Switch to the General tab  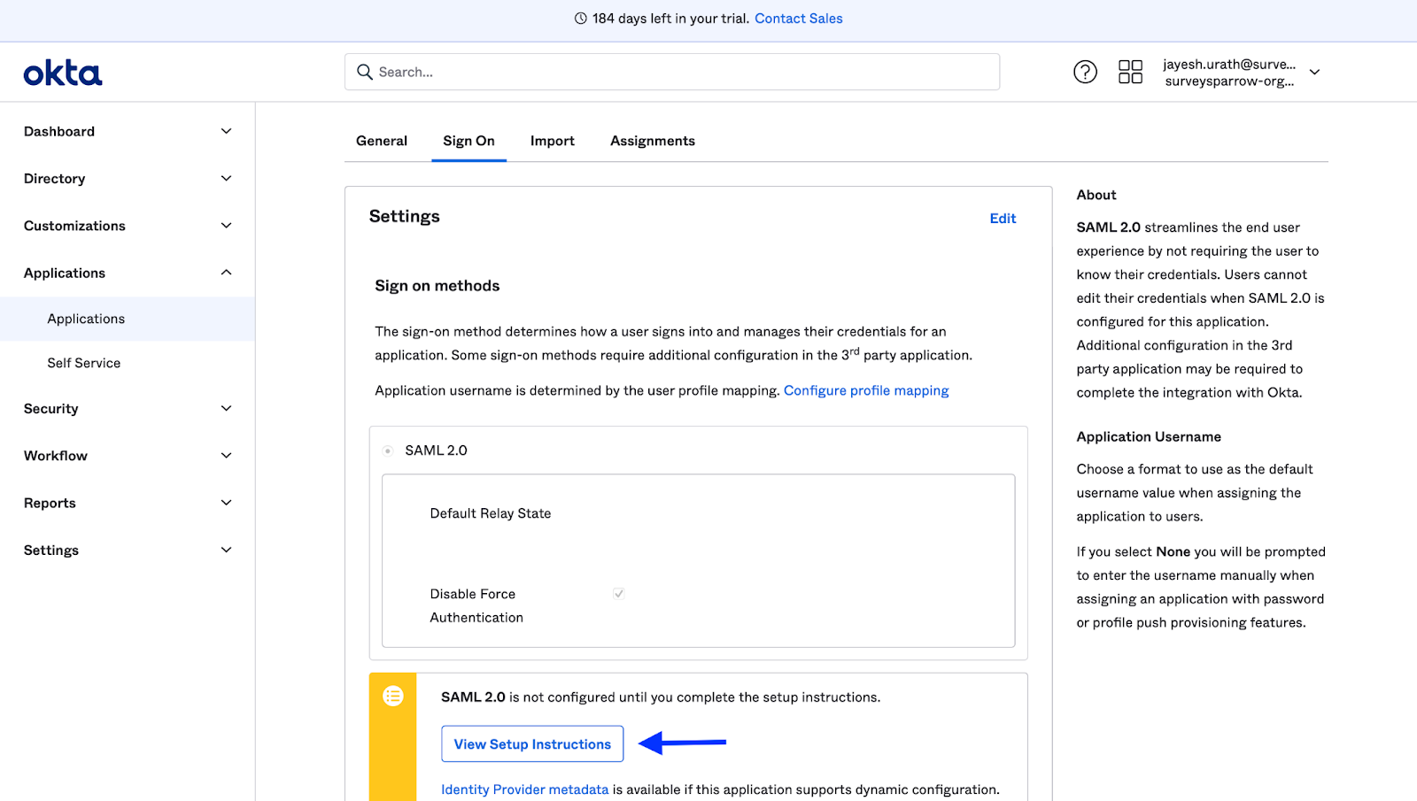point(382,141)
